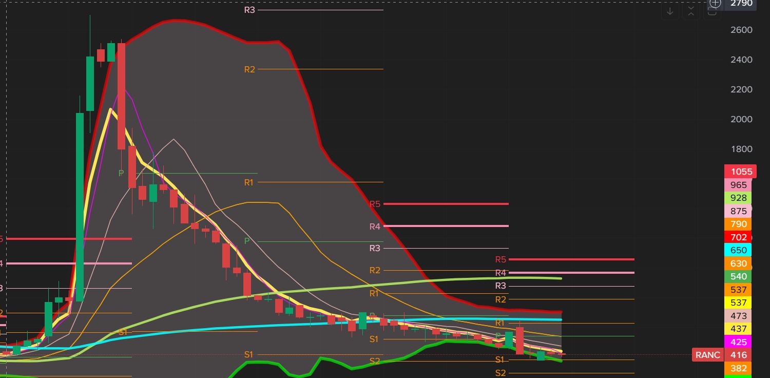The height and width of the screenshot is (378, 770).
Task: Click the 1800 axis price label
Action: coord(741,149)
